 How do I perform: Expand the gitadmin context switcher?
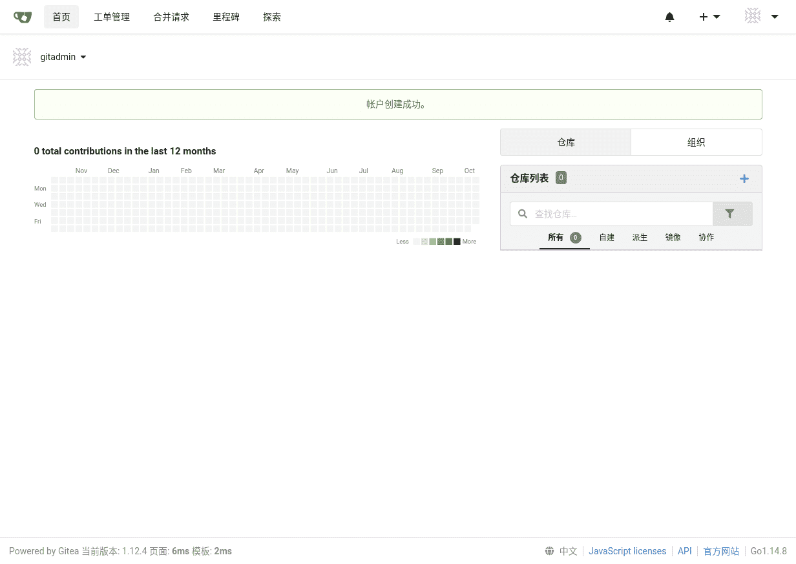[63, 57]
